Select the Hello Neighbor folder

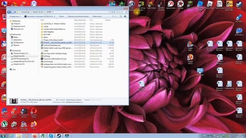point(49,32)
